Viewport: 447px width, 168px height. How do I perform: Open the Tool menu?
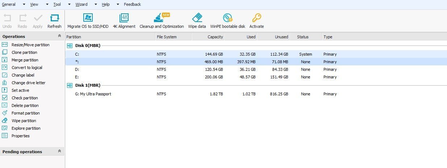coord(57,4)
